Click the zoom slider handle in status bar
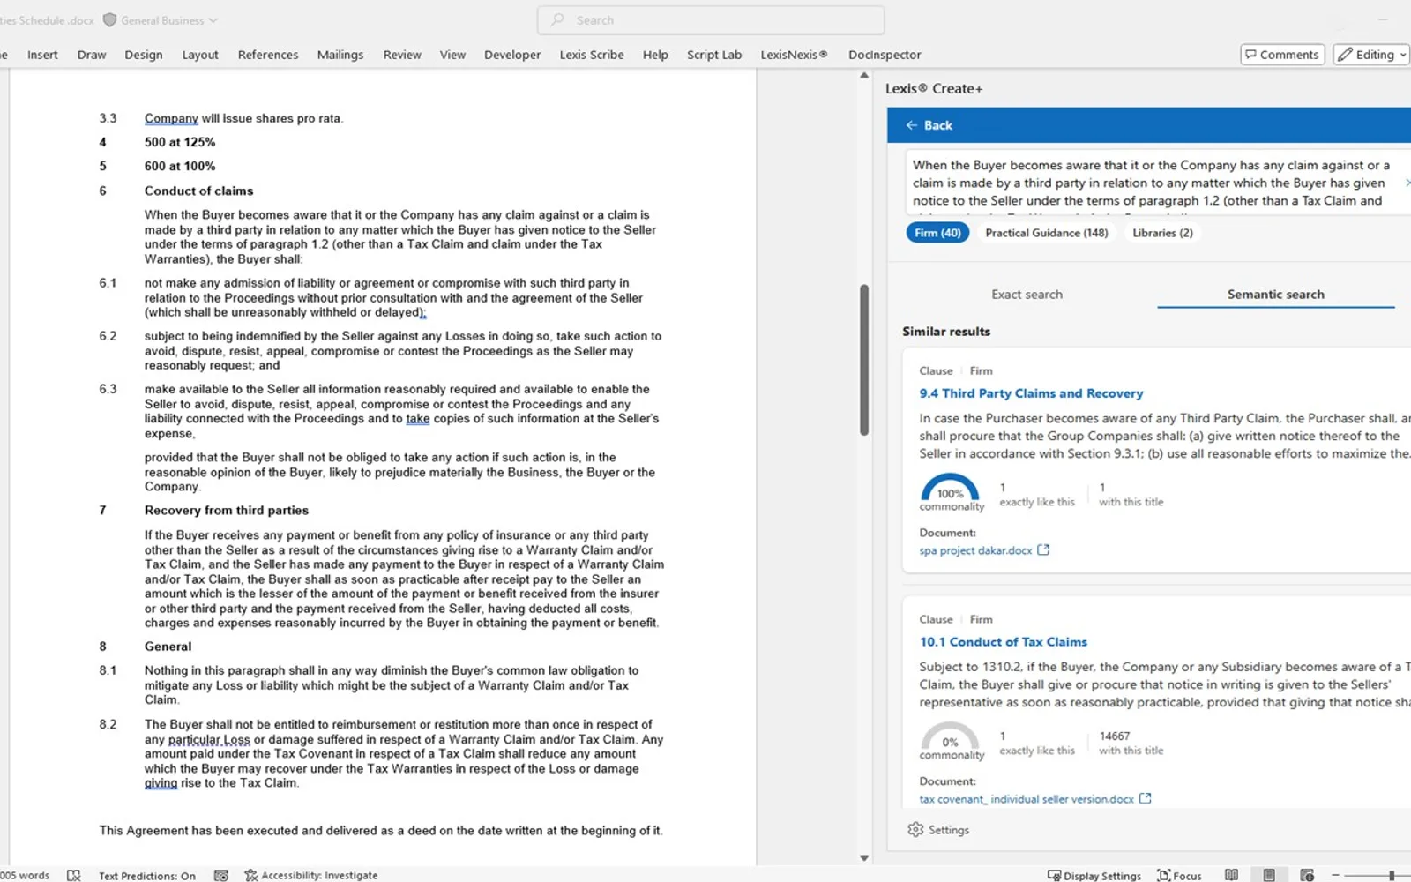 (x=1392, y=875)
